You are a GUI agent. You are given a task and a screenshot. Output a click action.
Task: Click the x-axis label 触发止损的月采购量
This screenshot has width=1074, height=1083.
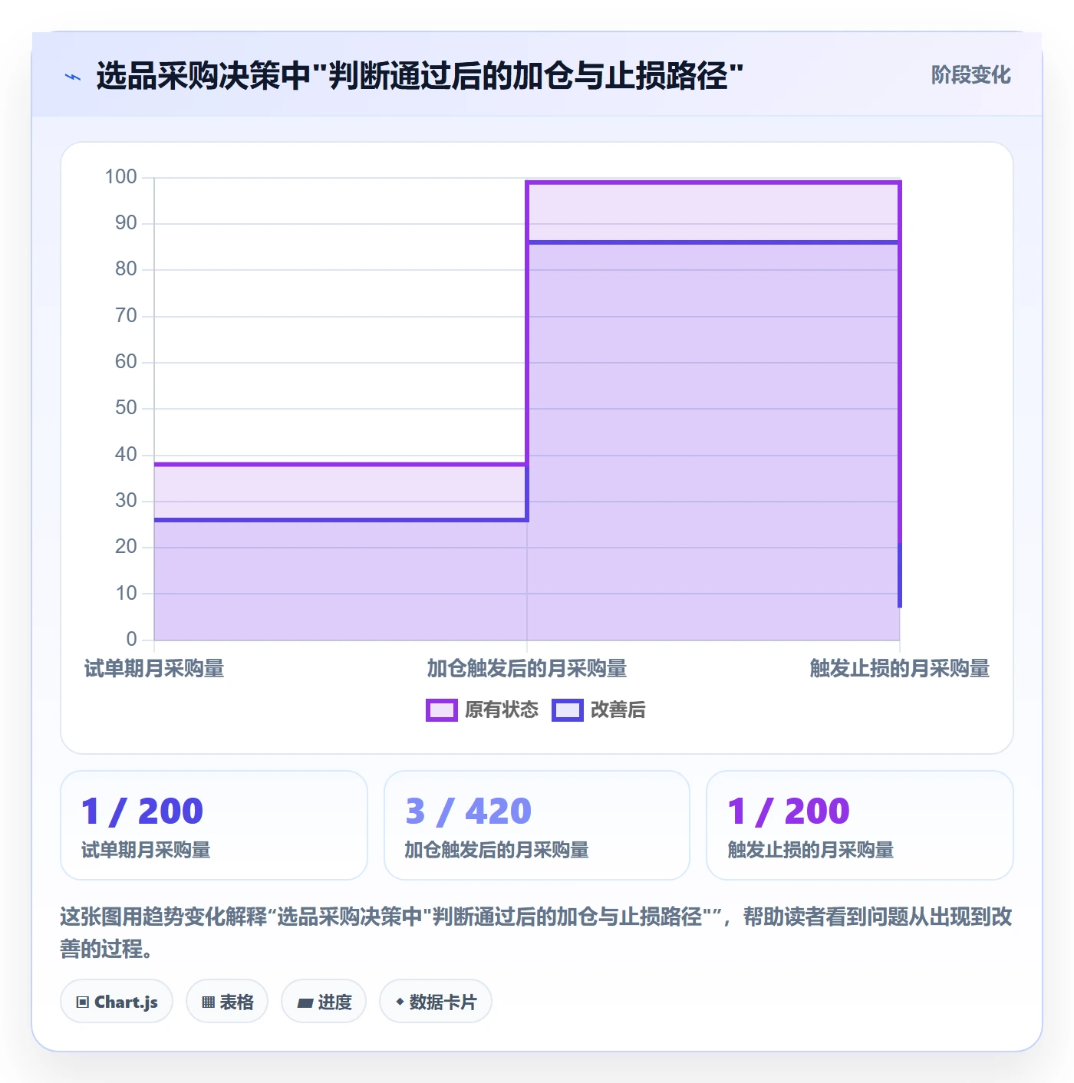coord(900,669)
